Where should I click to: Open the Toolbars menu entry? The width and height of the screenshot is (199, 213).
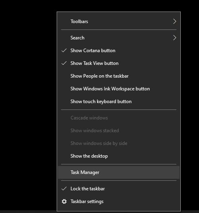coord(119,21)
